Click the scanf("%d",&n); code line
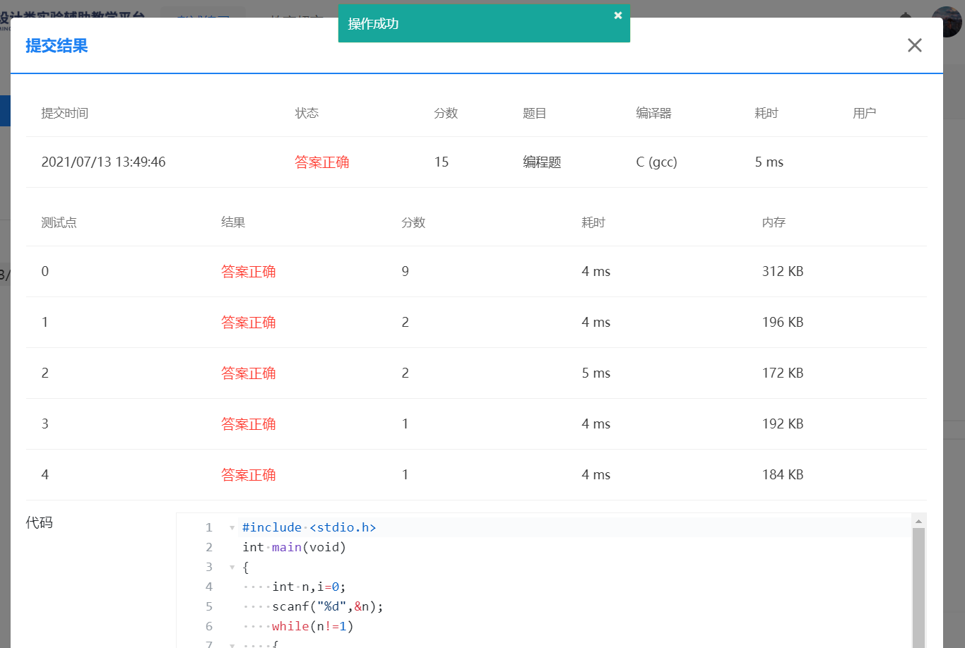This screenshot has height=648, width=965. (x=328, y=607)
